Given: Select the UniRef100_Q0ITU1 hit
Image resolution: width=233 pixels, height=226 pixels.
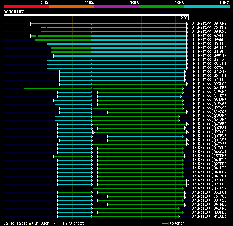Looking at the screenshot, I should click(209, 76).
